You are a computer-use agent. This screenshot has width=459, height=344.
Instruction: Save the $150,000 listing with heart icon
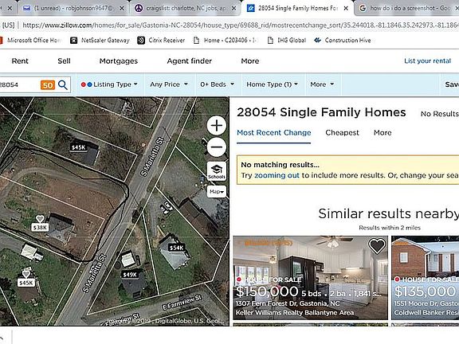click(377, 246)
